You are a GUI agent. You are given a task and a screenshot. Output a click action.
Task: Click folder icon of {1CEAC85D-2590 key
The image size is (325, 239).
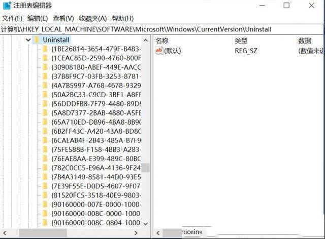pyautogui.click(x=45, y=58)
